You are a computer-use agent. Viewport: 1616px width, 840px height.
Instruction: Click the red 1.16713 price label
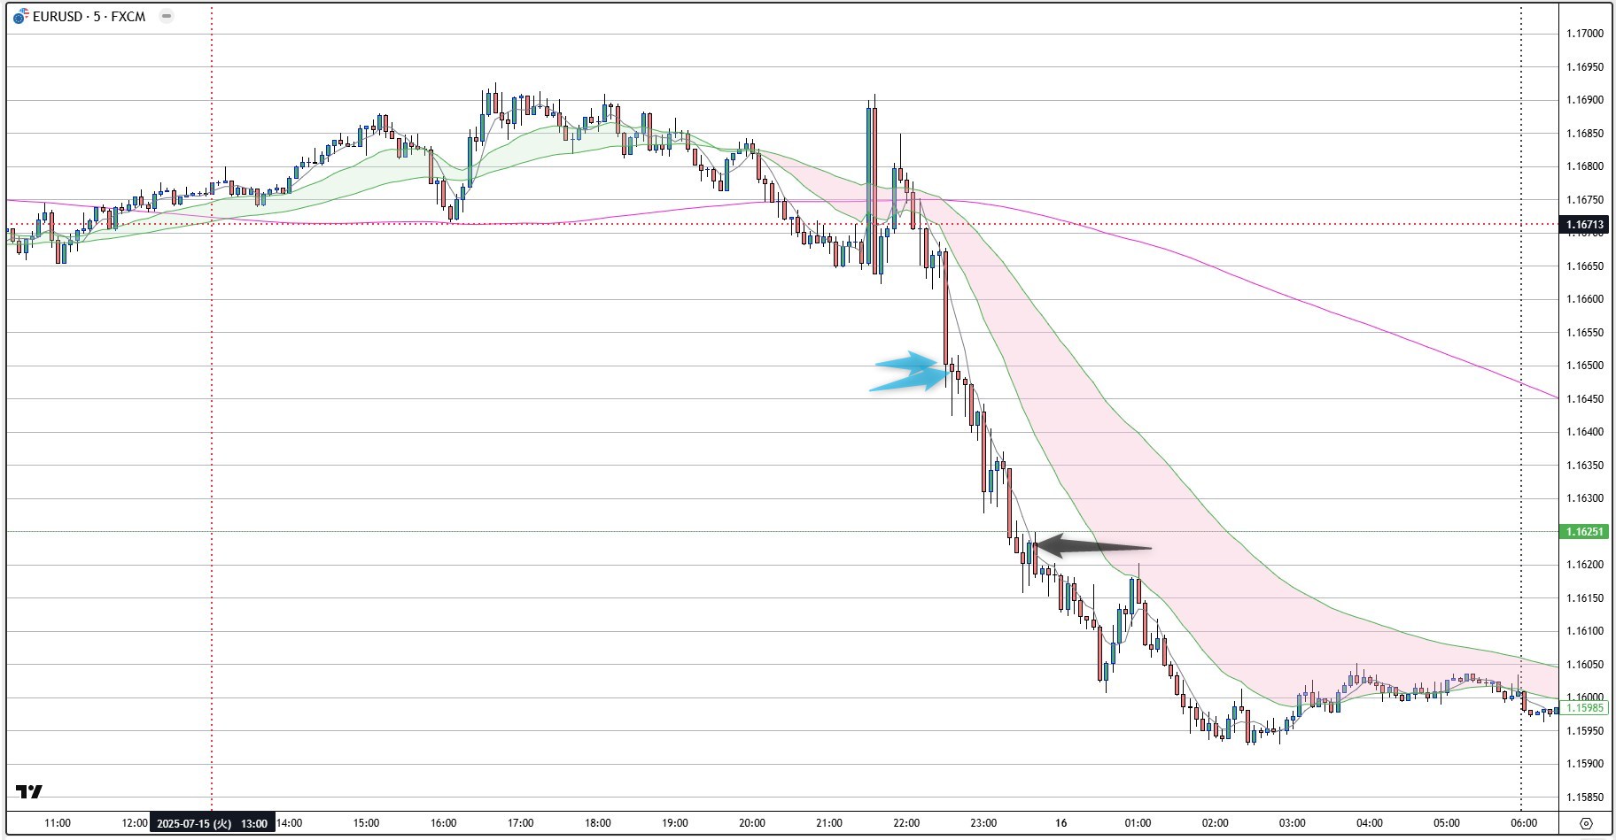1584,225
